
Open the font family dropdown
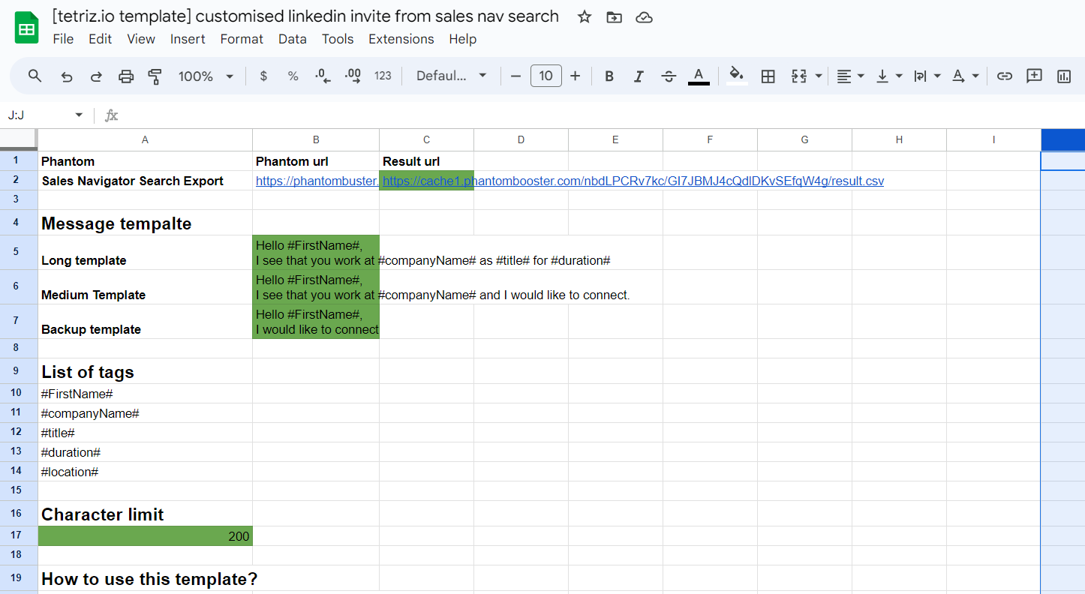[452, 76]
